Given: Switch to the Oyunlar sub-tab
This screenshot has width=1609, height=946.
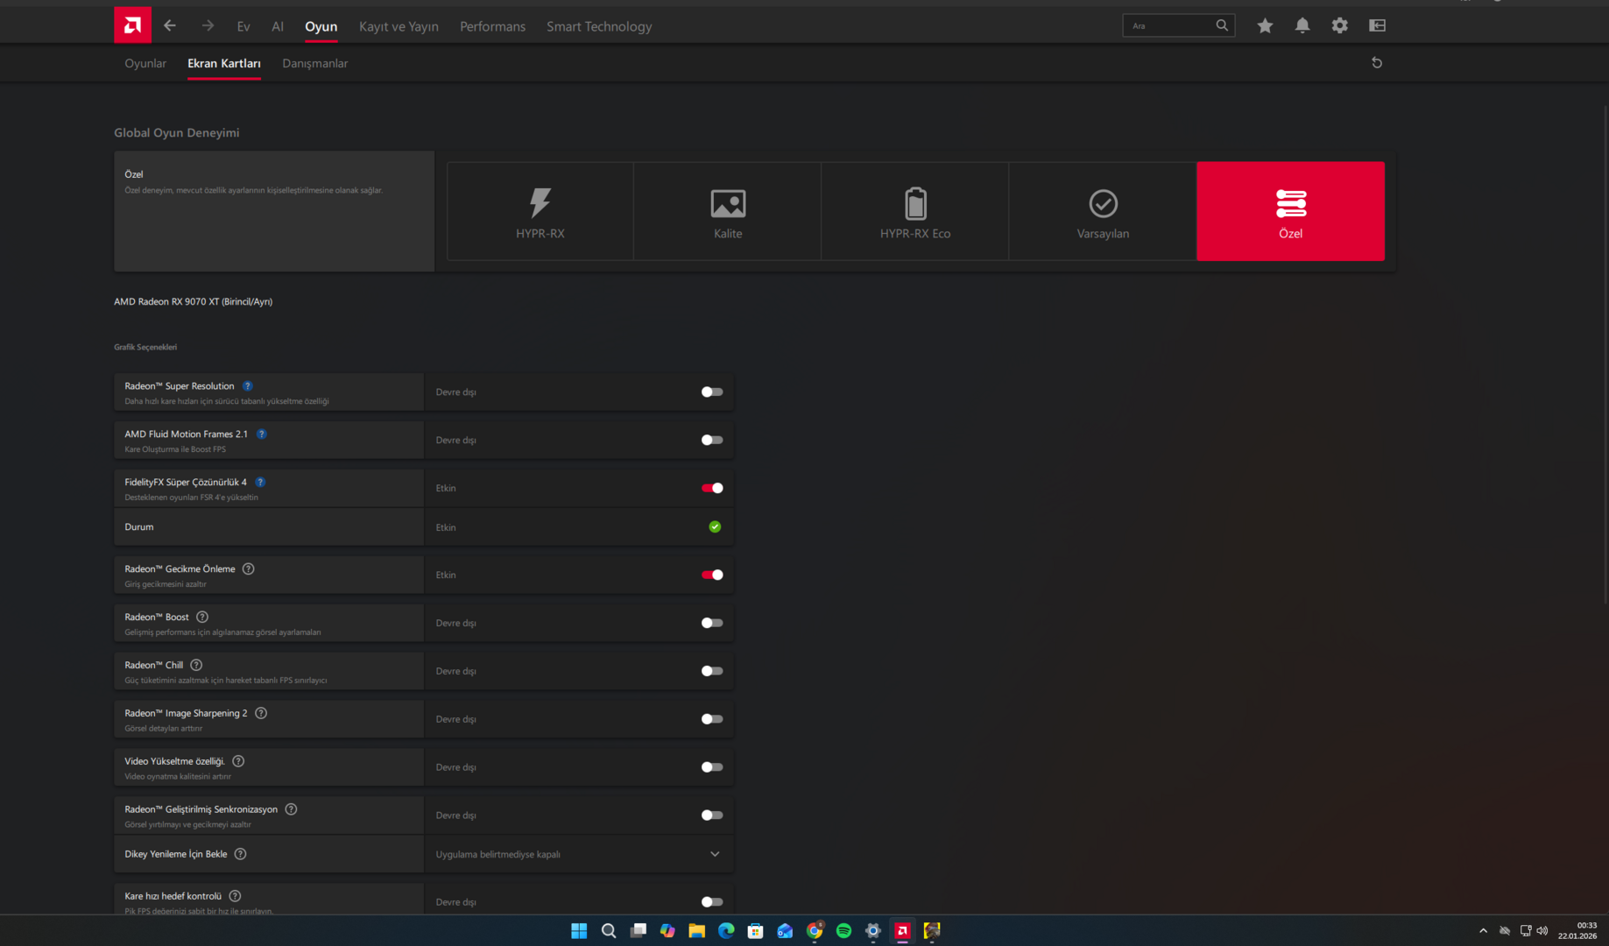Looking at the screenshot, I should point(145,63).
